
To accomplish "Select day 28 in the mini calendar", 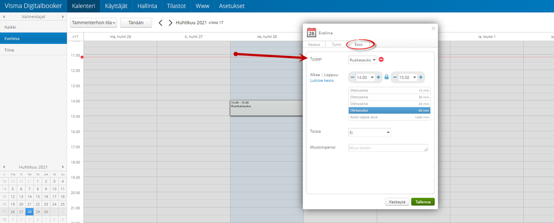I will pyautogui.click(x=29, y=212).
